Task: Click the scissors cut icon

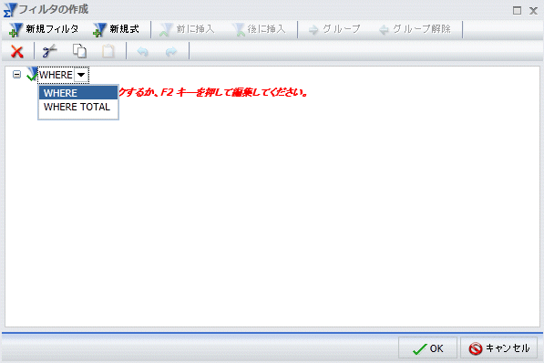Action: click(49, 51)
